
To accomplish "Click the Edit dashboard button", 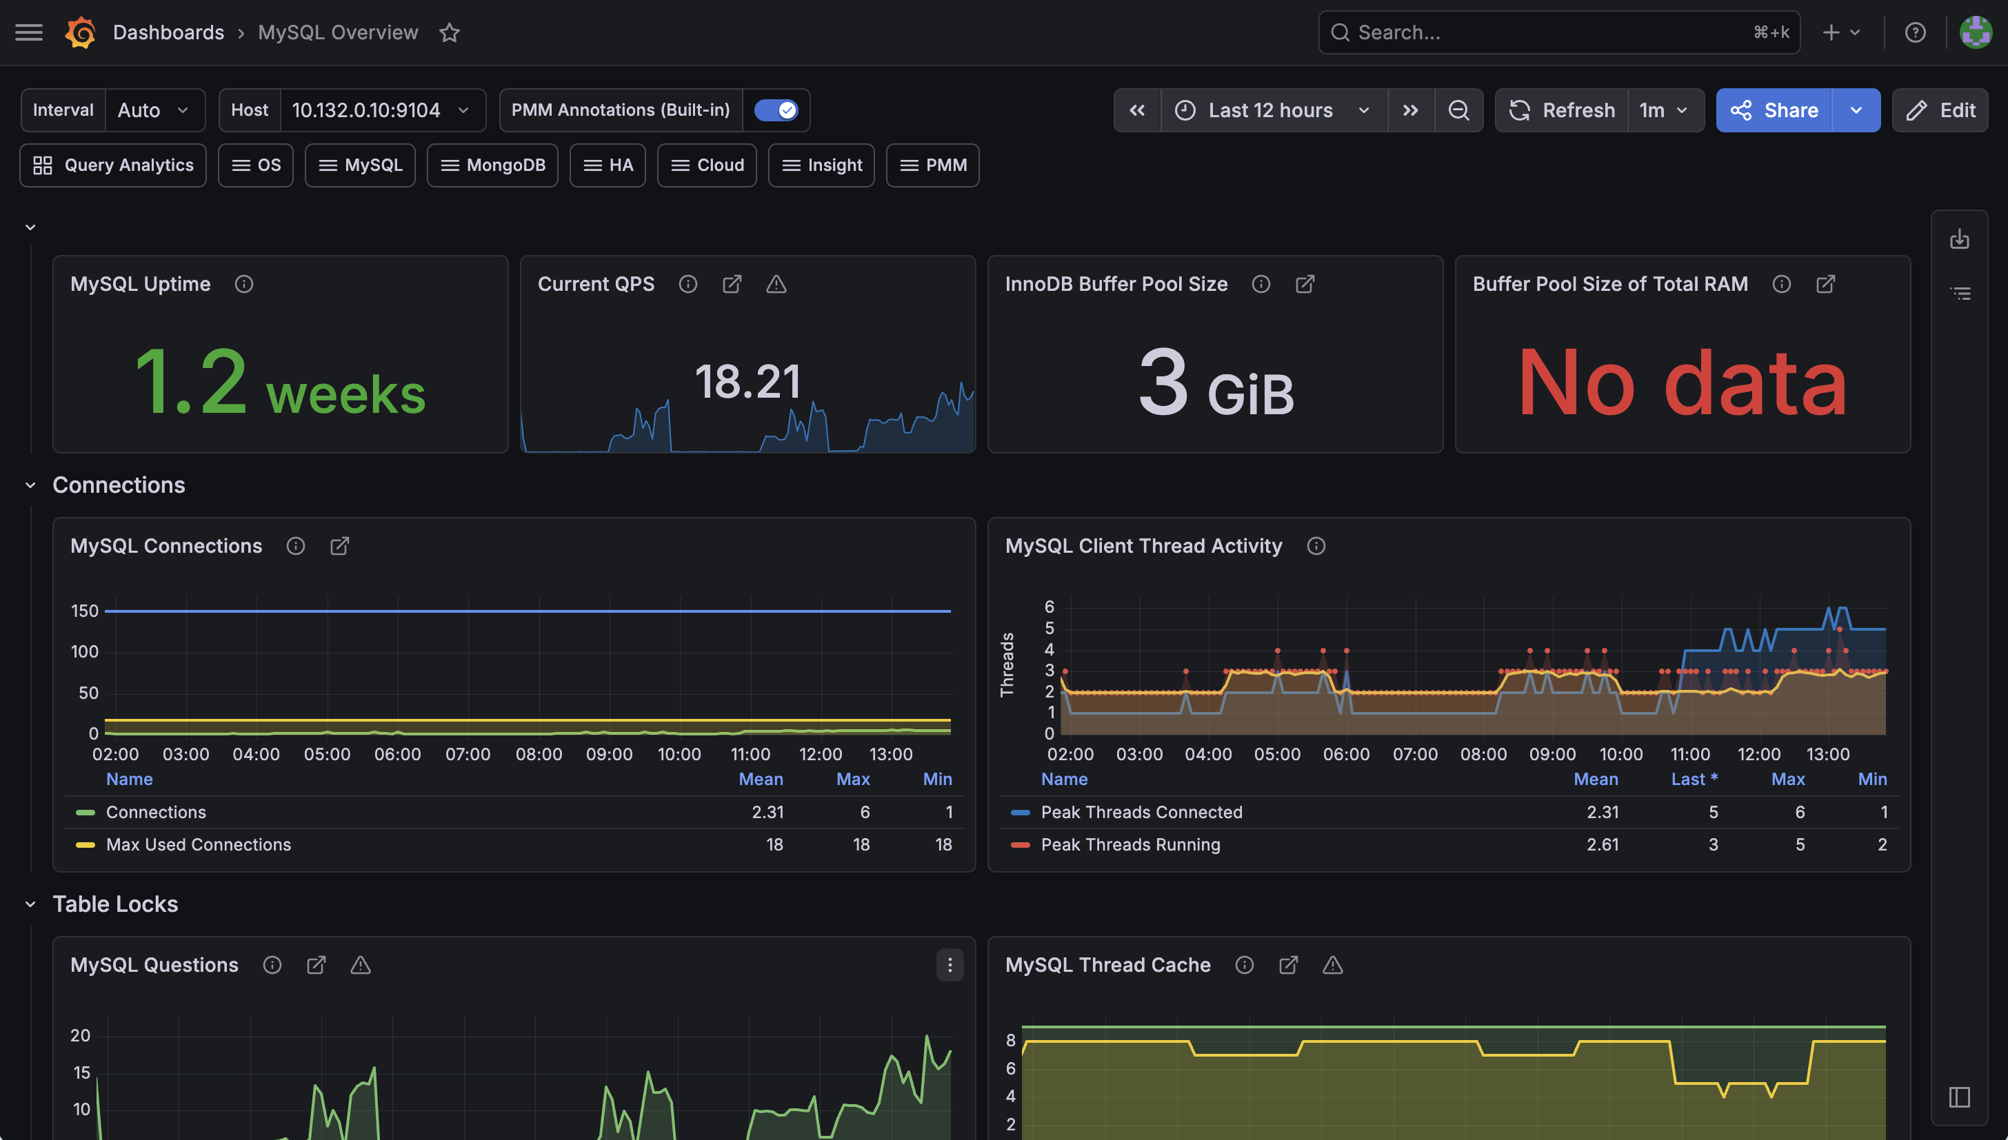I will [x=1940, y=110].
